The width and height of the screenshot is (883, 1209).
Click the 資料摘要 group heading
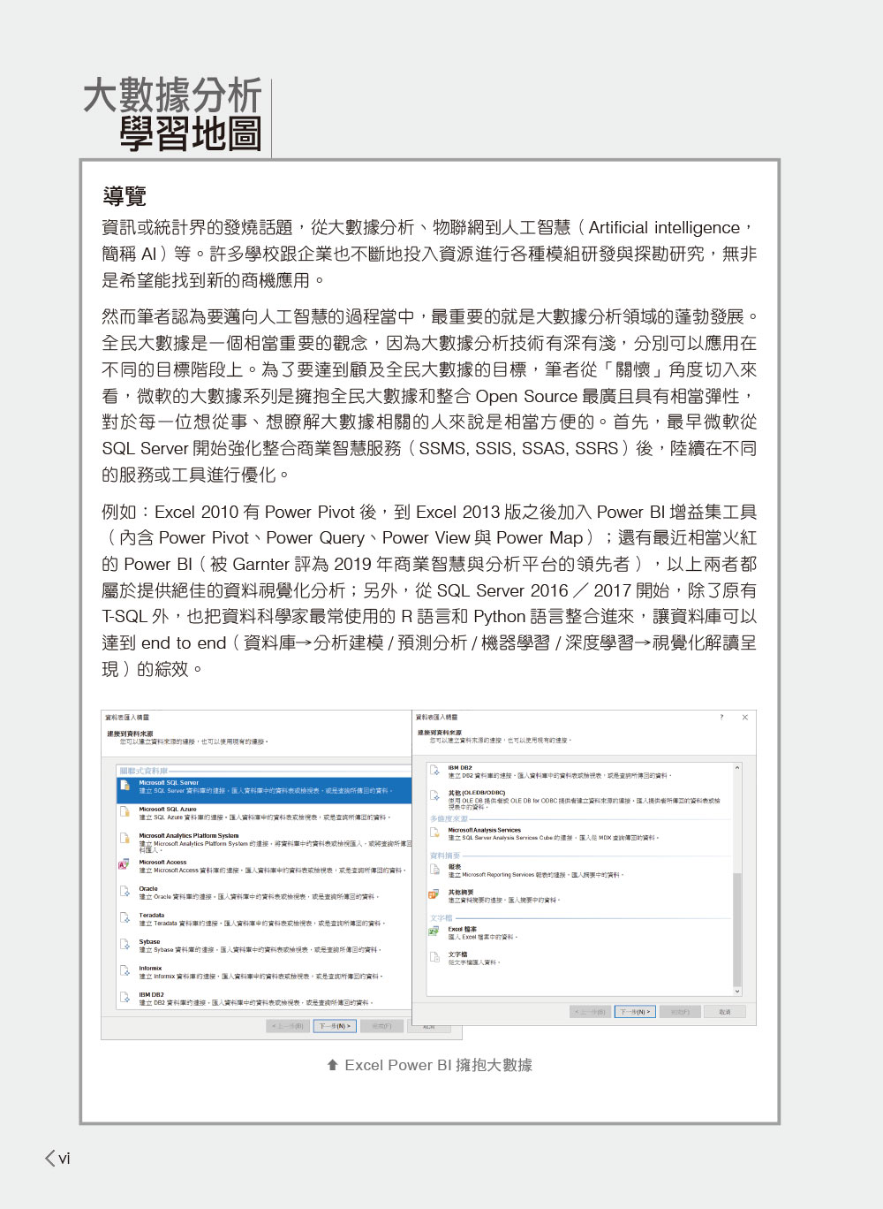tap(445, 855)
